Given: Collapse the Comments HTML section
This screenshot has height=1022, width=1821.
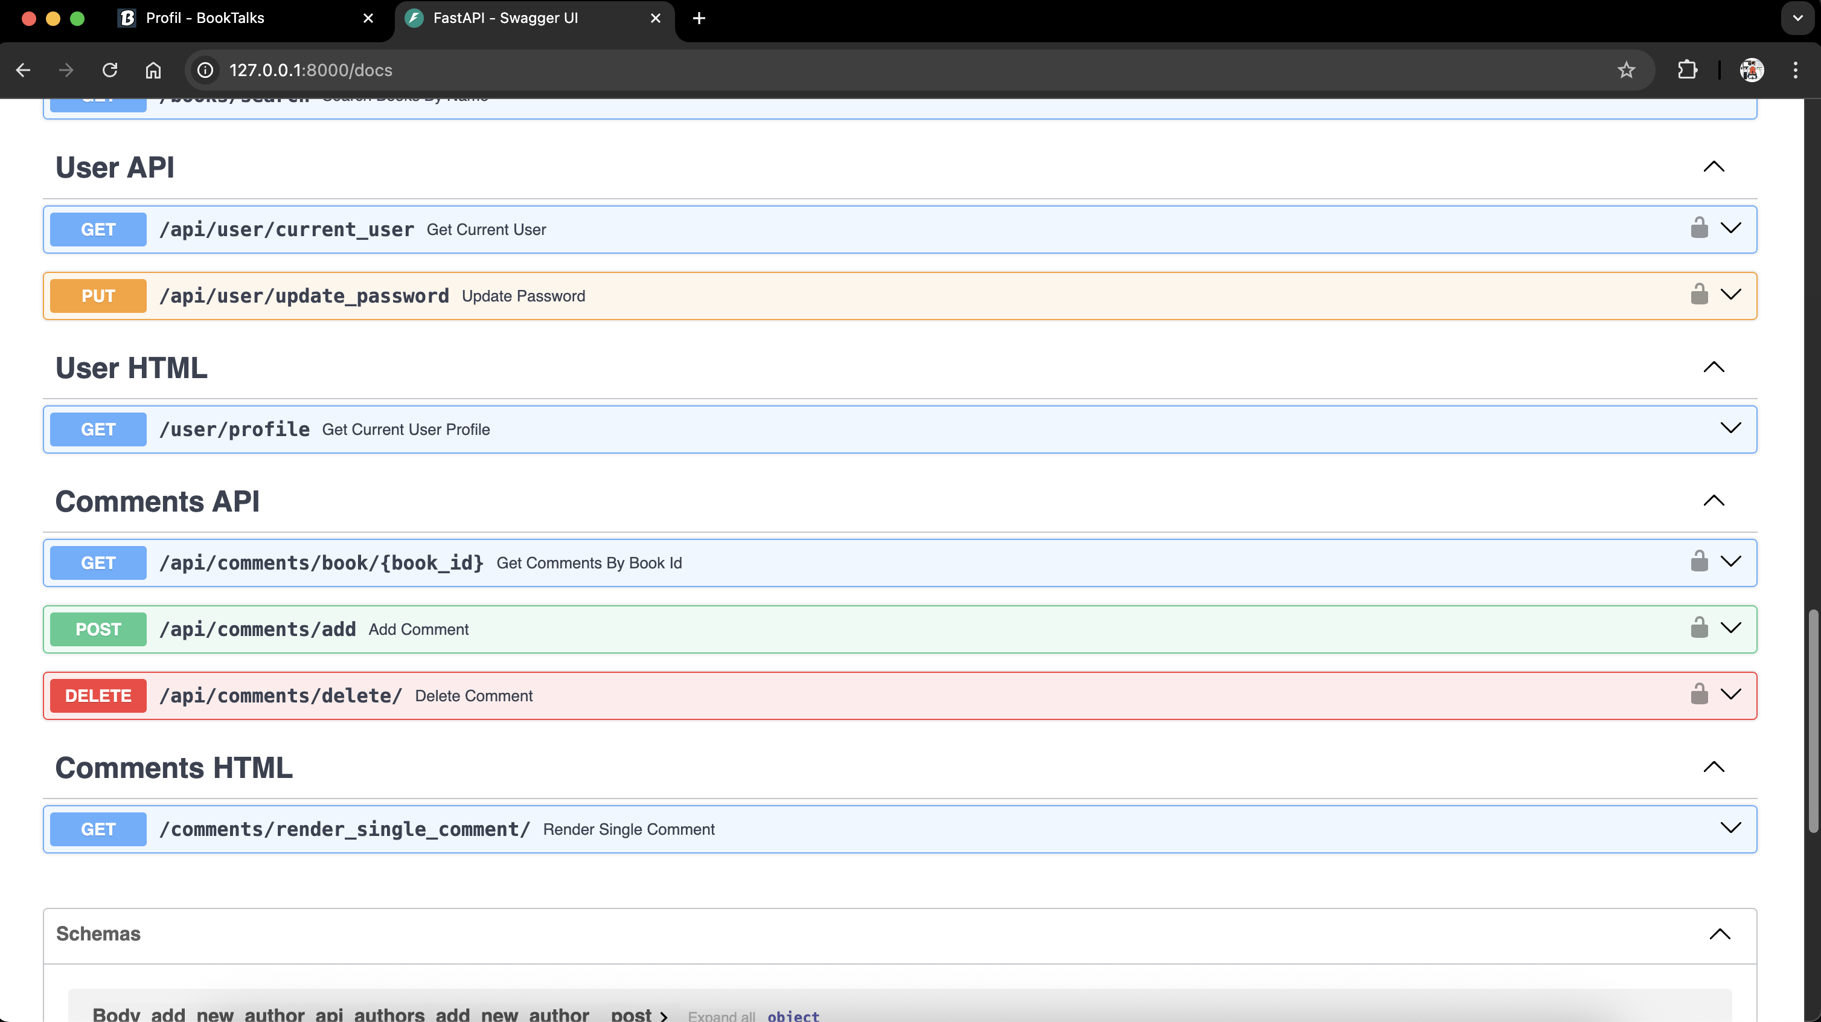Looking at the screenshot, I should (1714, 767).
